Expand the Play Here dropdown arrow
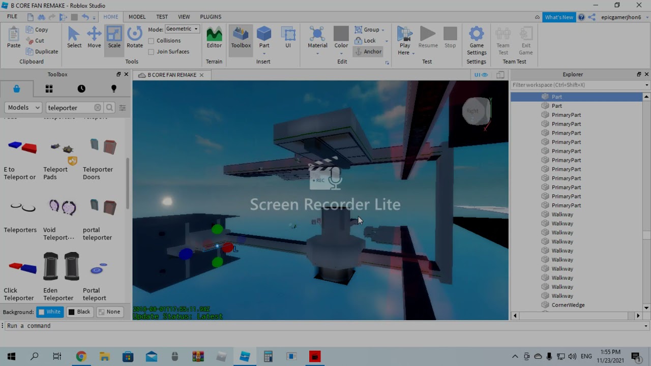Screen dimensions: 651x366 413,53
